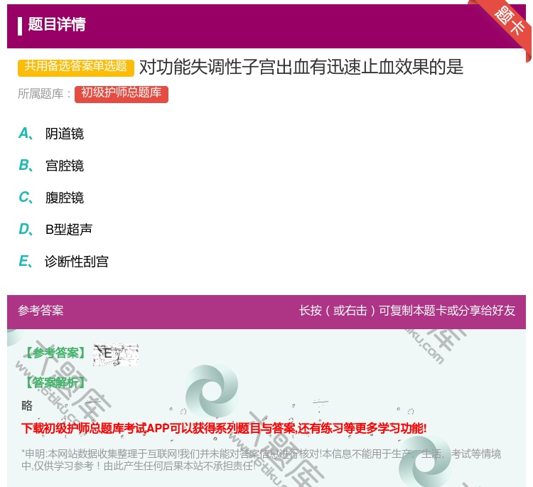This screenshot has height=487, width=533.
Task: Click the 所属题库 label
Action: point(44,94)
